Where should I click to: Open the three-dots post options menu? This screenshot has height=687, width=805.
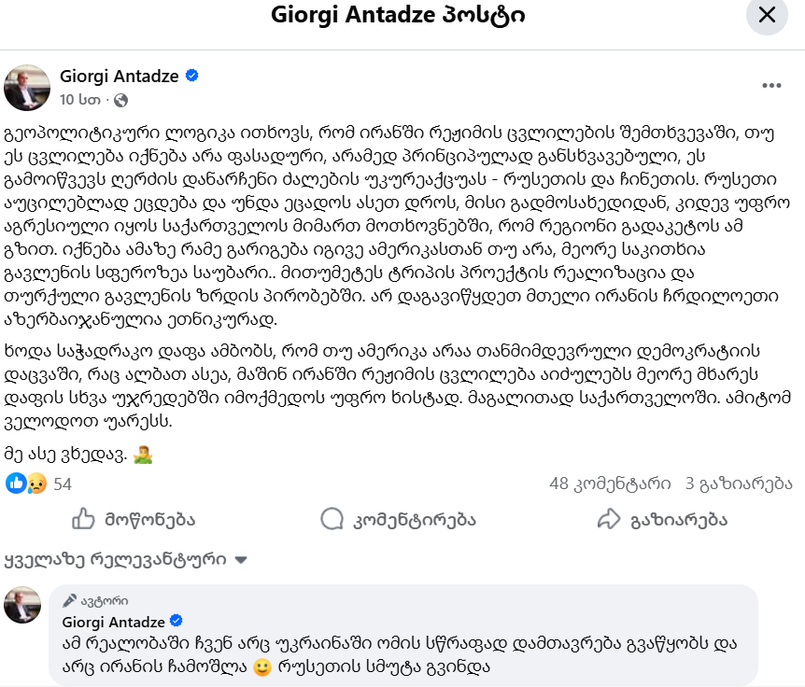coord(771,86)
